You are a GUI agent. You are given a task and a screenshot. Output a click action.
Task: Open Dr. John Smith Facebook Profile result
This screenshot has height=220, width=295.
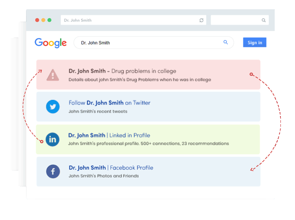click(x=111, y=167)
